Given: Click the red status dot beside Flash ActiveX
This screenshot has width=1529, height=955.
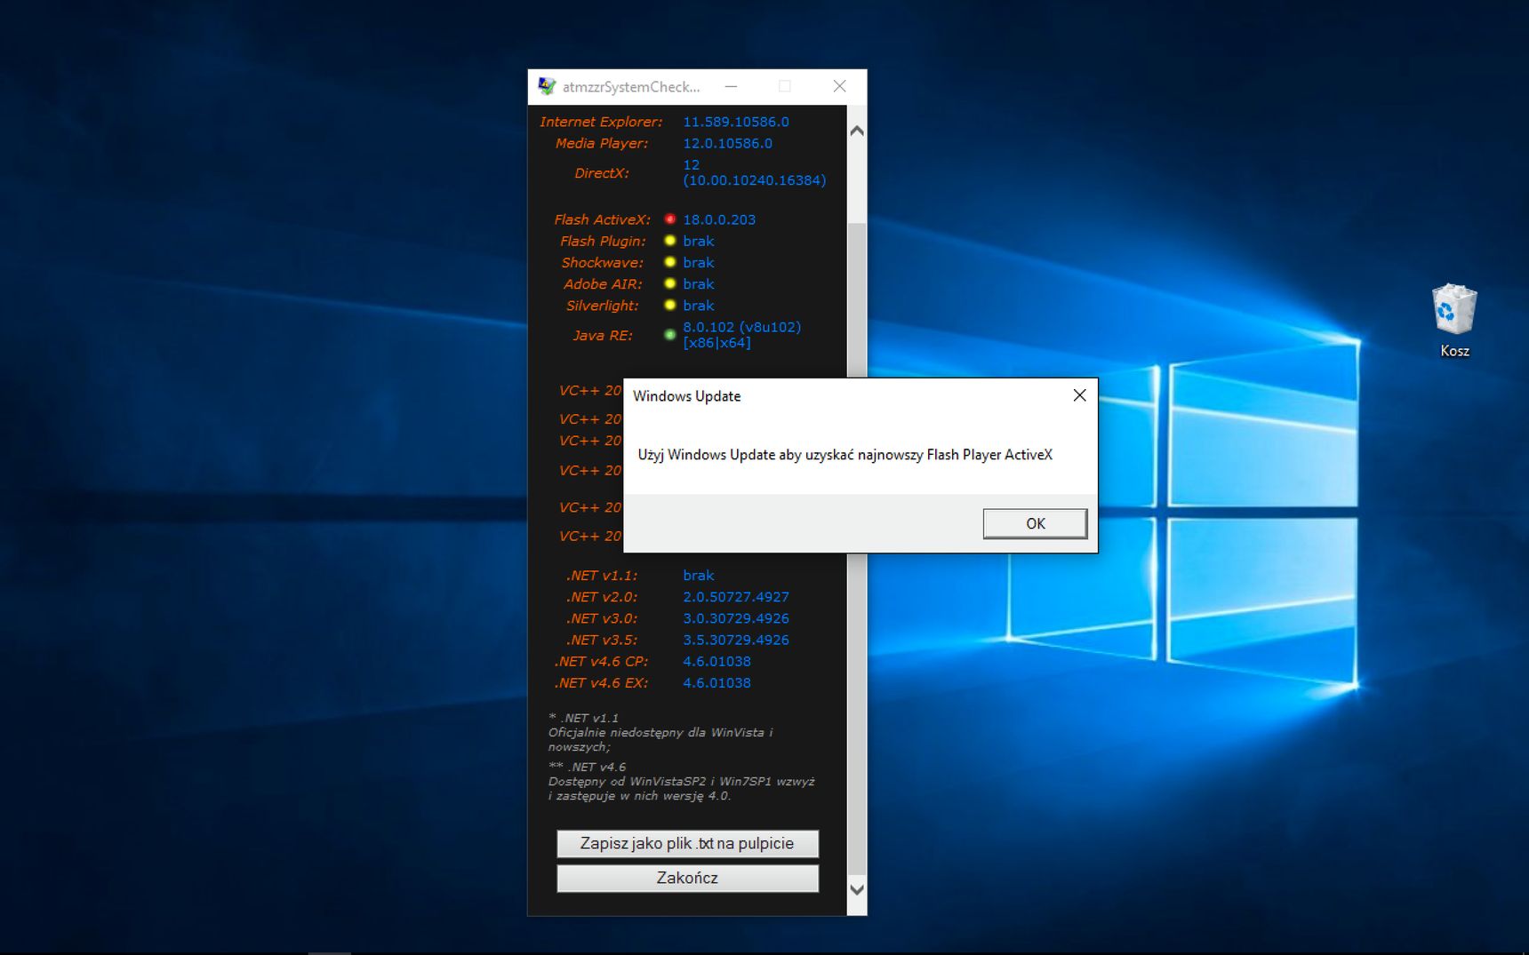Looking at the screenshot, I should (x=670, y=219).
